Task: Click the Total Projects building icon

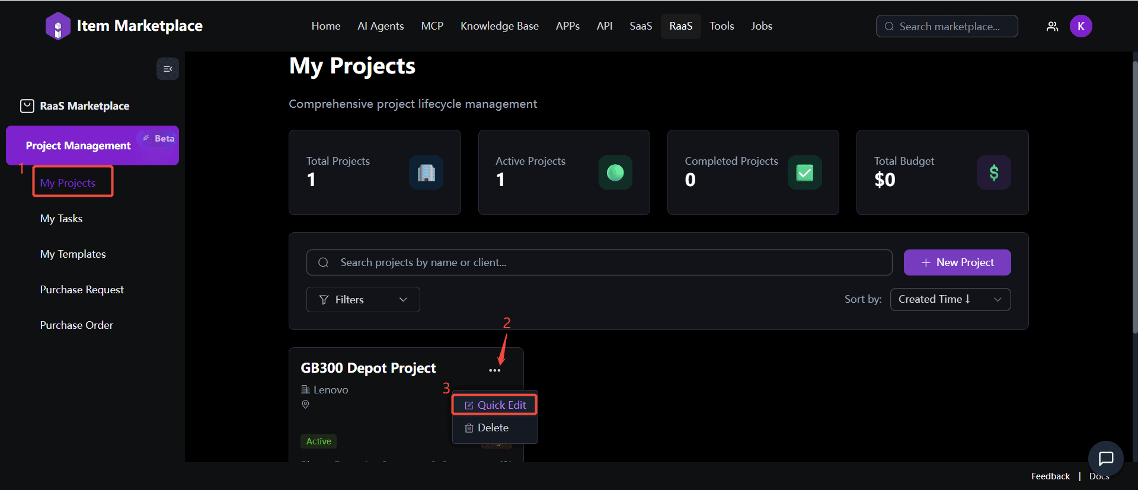Action: tap(426, 172)
